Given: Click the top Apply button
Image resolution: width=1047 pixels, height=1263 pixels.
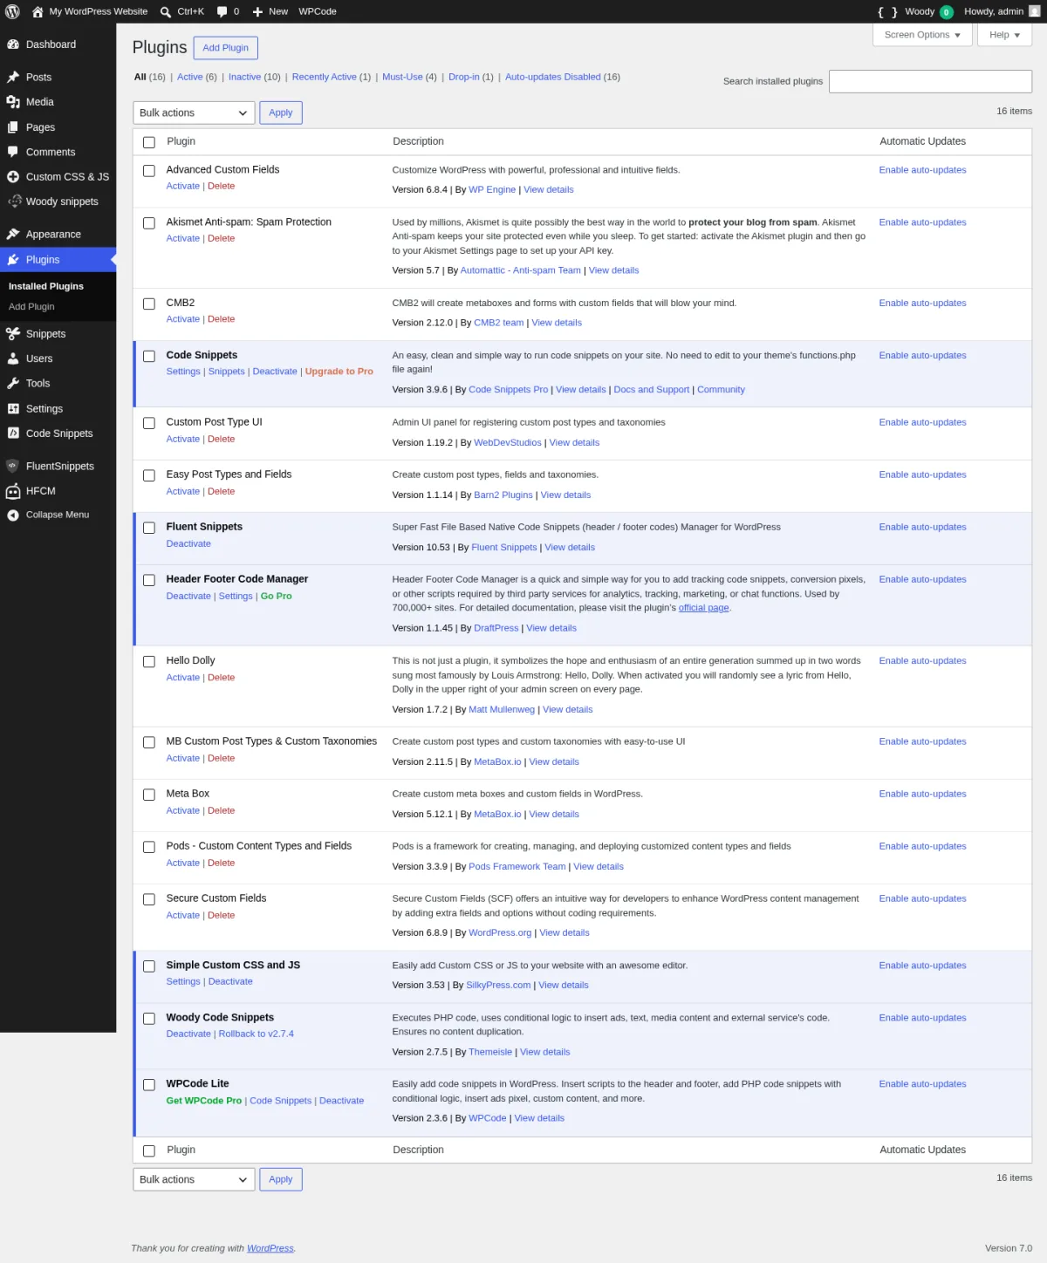Looking at the screenshot, I should click(281, 113).
